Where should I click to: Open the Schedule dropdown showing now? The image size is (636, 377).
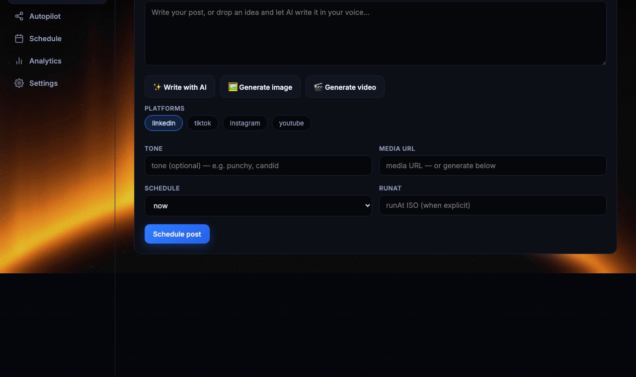pyautogui.click(x=258, y=205)
